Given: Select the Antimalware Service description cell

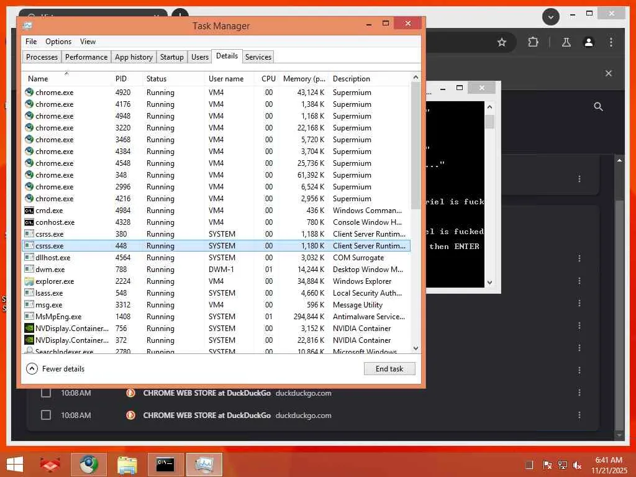Looking at the screenshot, I should (x=369, y=316).
